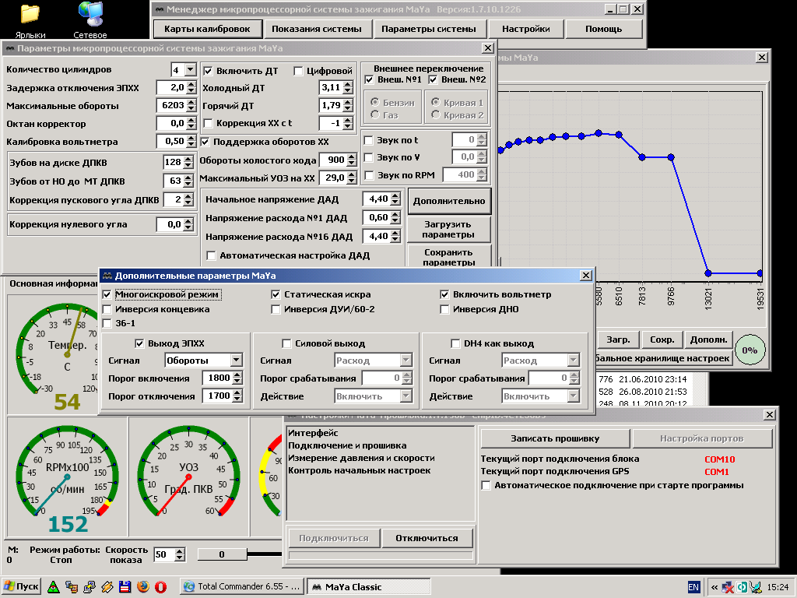
Task: Click Скорость показа speed slider track
Action: pos(264,554)
